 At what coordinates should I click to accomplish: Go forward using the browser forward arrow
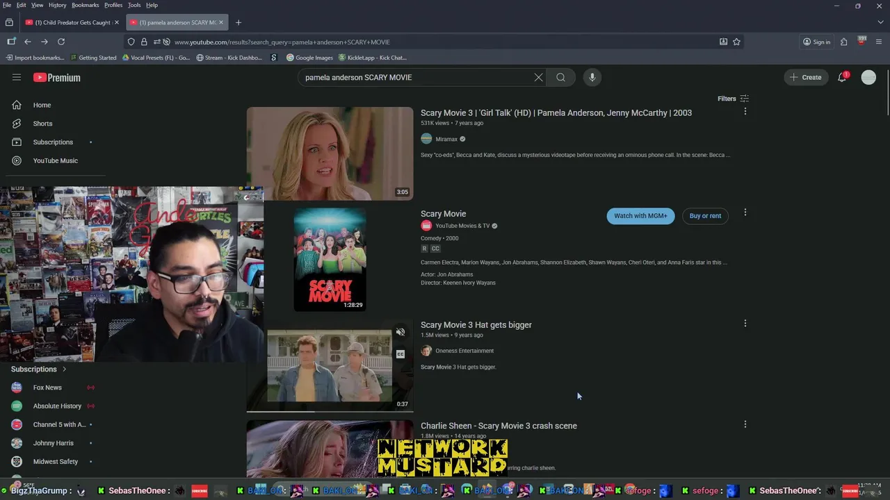coord(44,42)
